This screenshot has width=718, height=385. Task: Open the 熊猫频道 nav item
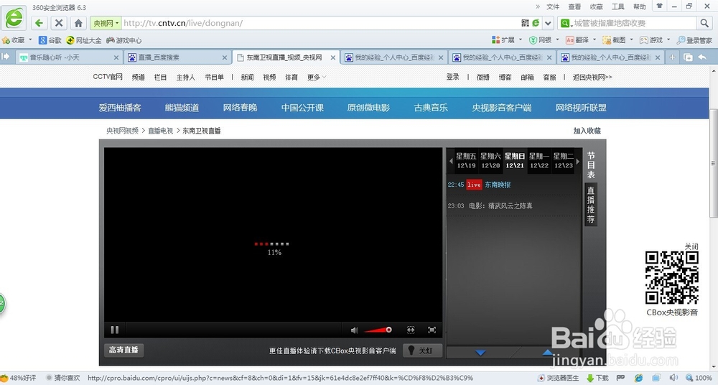pos(182,108)
